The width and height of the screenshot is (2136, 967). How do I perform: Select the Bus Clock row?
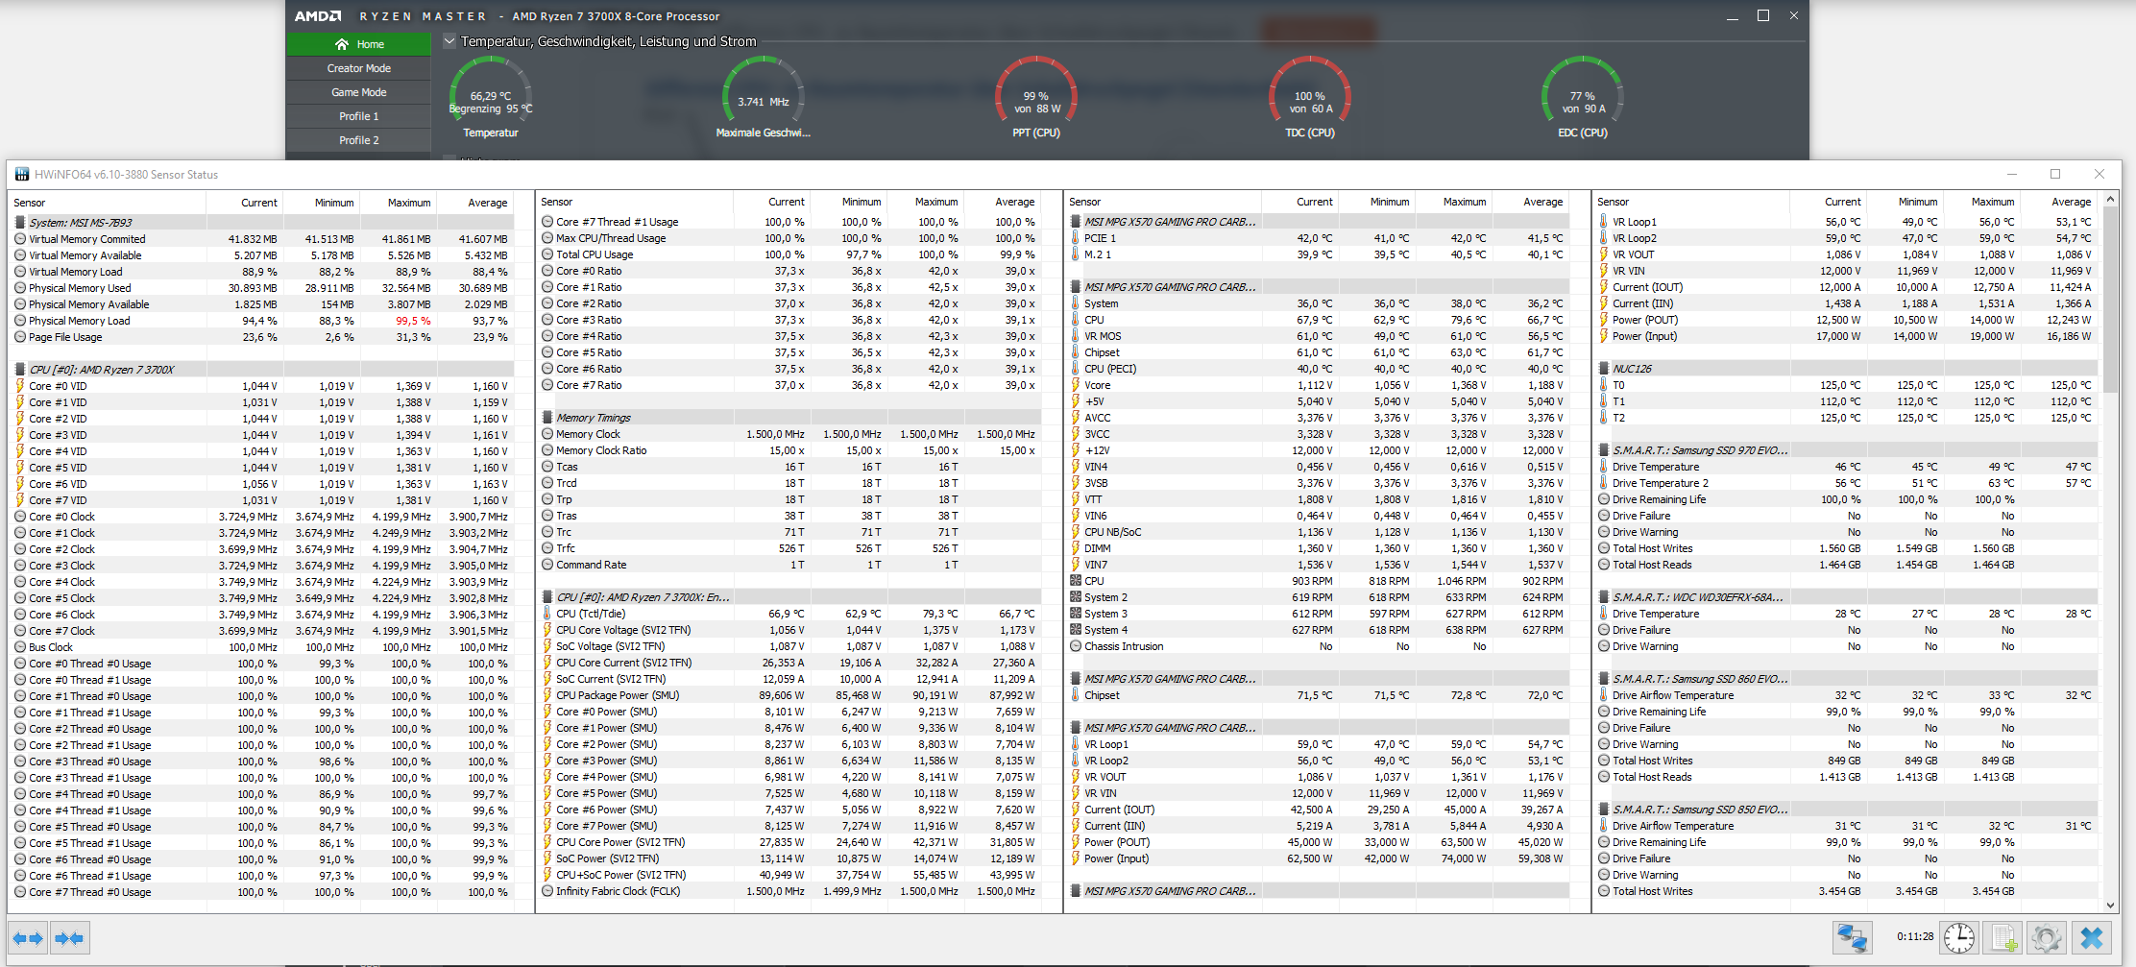coord(263,647)
